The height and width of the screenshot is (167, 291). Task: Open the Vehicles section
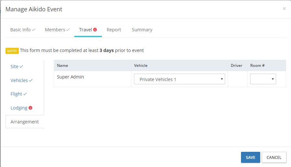pyautogui.click(x=21, y=80)
